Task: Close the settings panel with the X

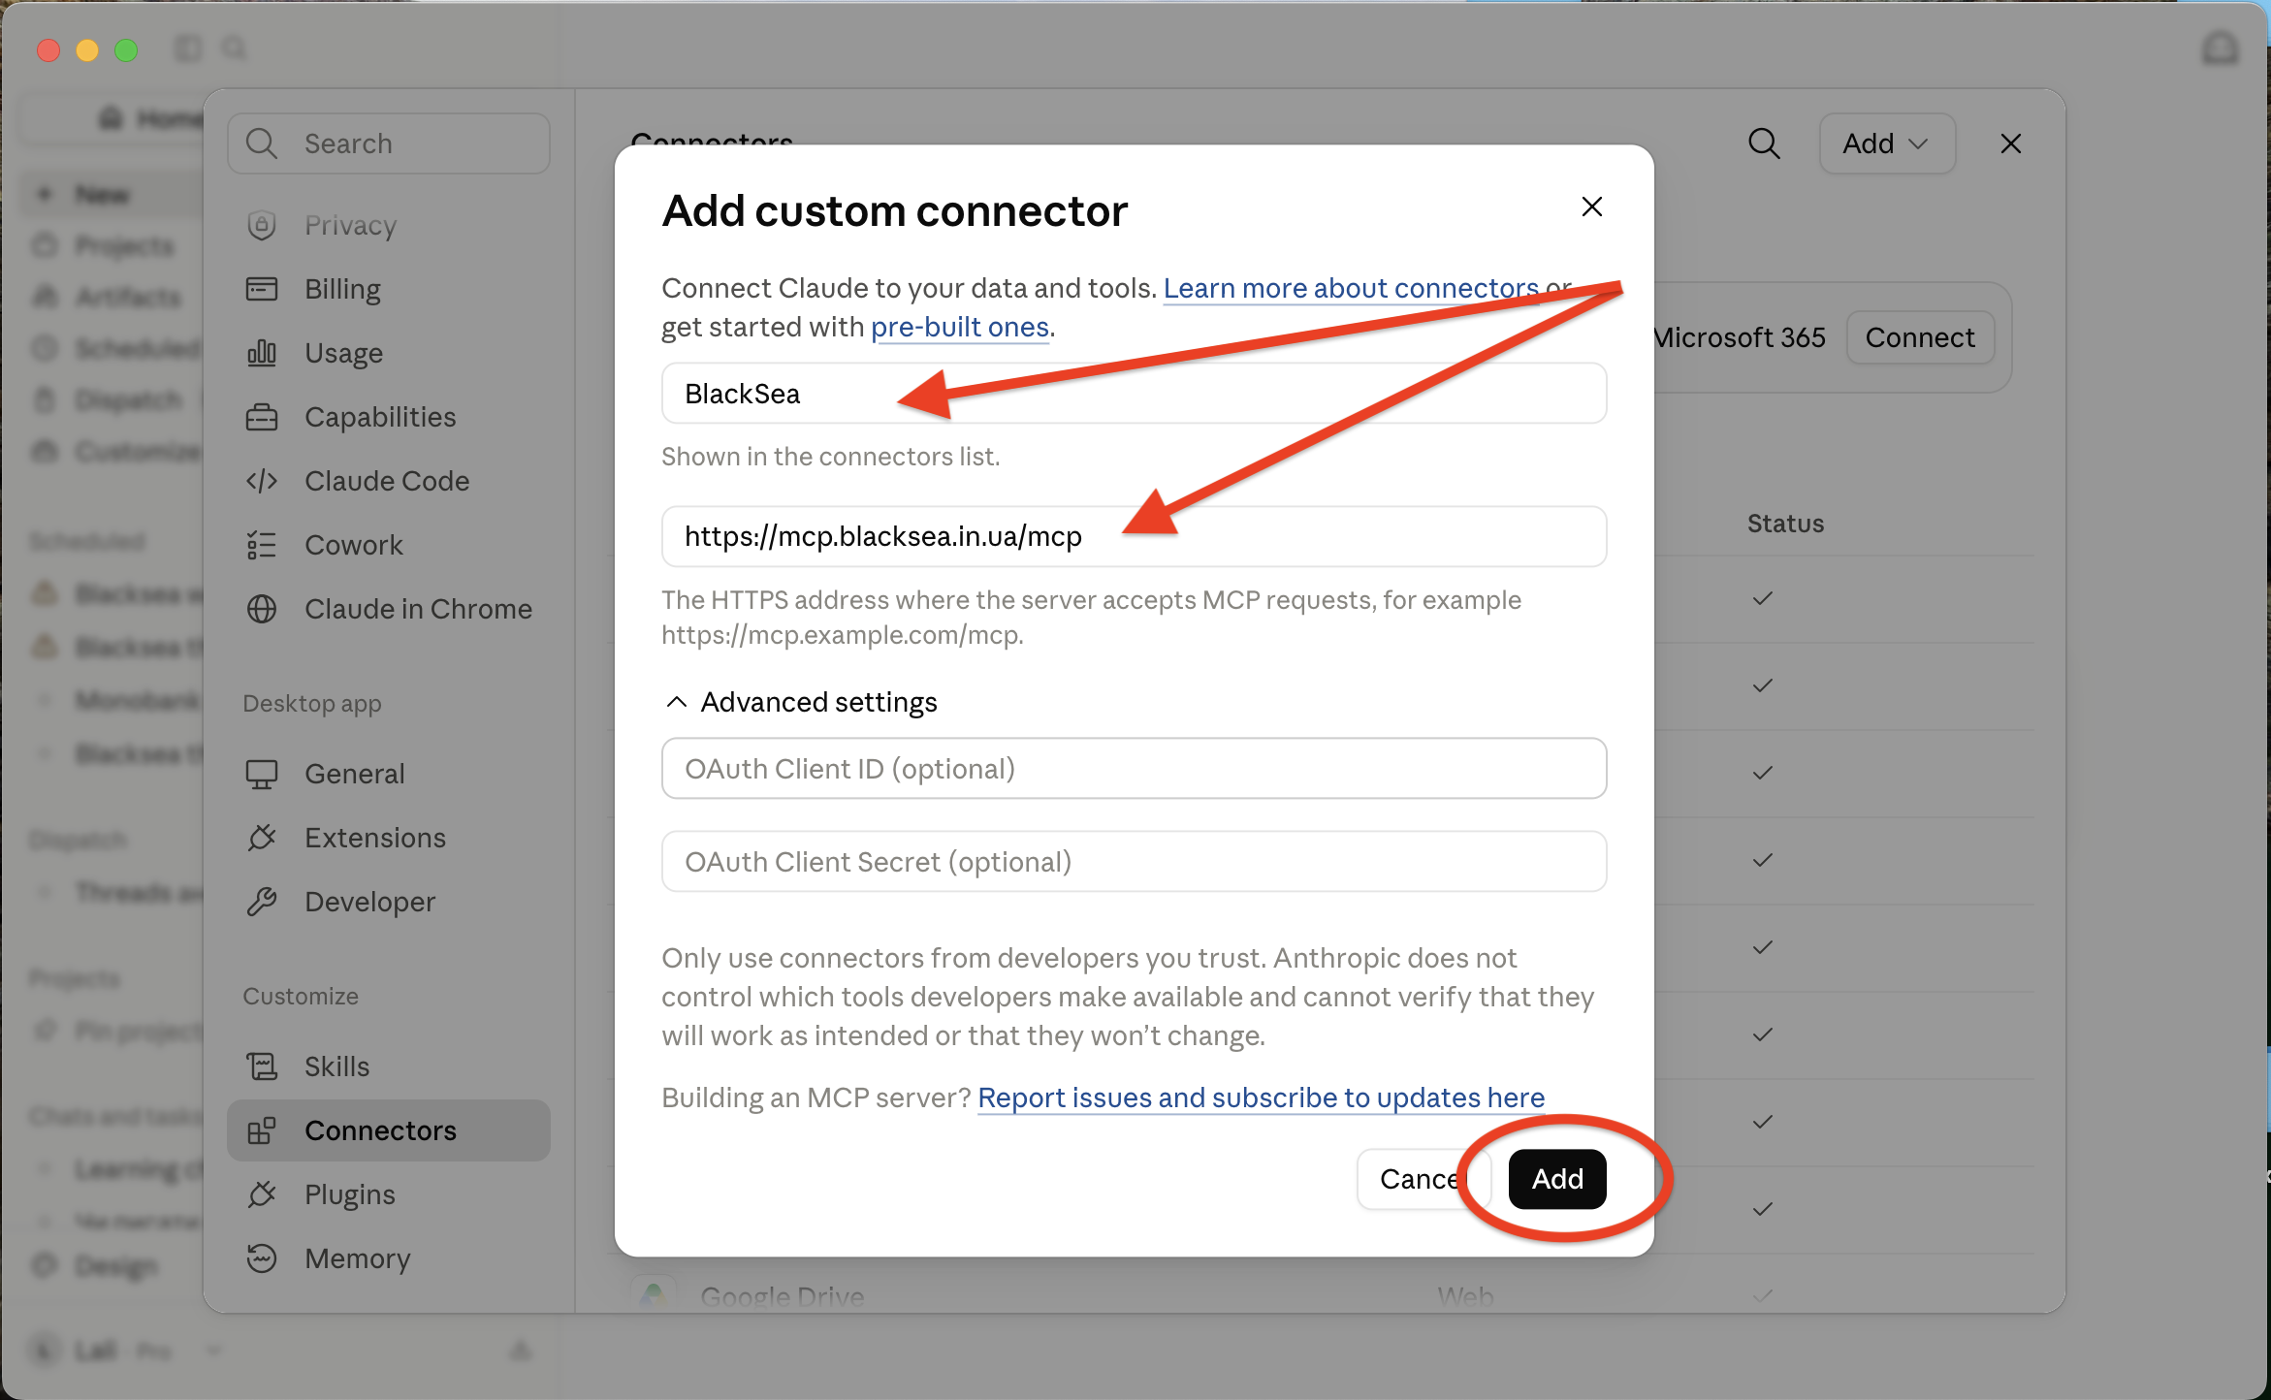Action: (x=2010, y=143)
